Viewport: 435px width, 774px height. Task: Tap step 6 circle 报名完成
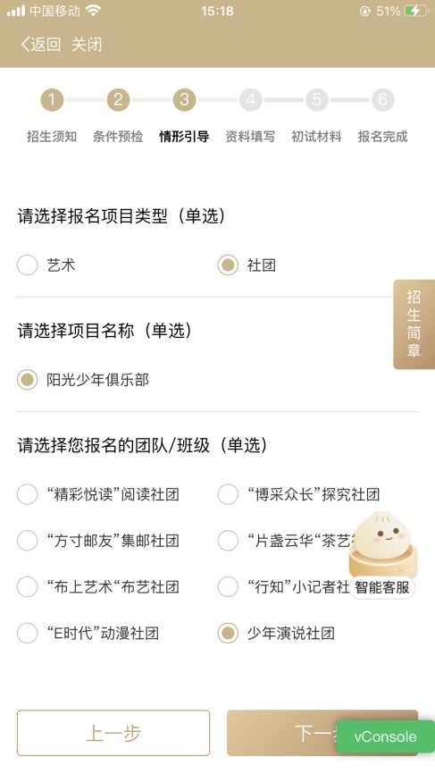(382, 100)
